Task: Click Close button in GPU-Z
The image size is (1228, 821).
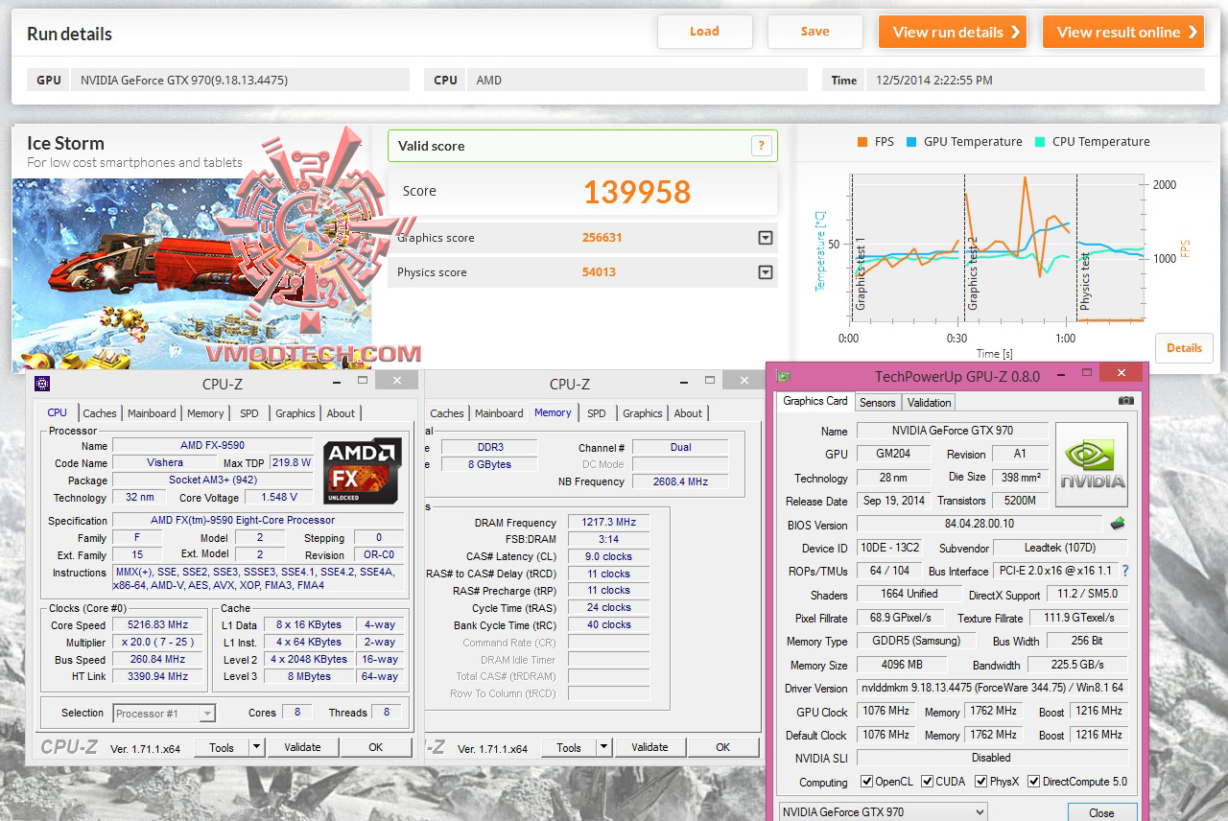Action: click(1101, 812)
